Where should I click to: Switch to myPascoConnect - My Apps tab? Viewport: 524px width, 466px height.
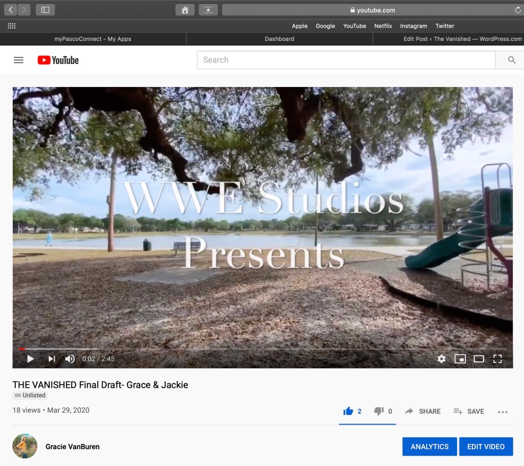pyautogui.click(x=93, y=39)
